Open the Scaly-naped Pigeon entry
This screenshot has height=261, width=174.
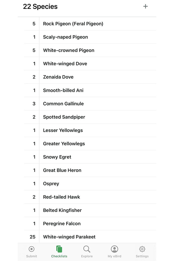[x=66, y=37]
